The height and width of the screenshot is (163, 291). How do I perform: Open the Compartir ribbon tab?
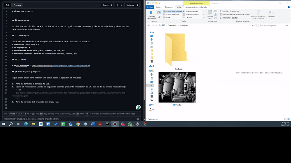click(x=168, y=7)
